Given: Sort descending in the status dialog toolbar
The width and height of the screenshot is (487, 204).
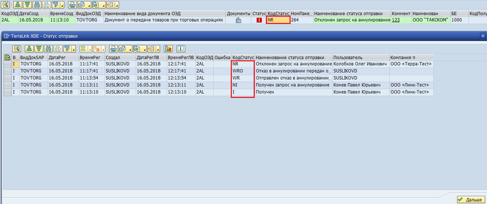Looking at the screenshot, I should pyautogui.click(x=39, y=49).
